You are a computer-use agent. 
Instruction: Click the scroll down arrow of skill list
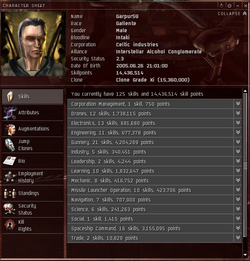(x=245, y=255)
